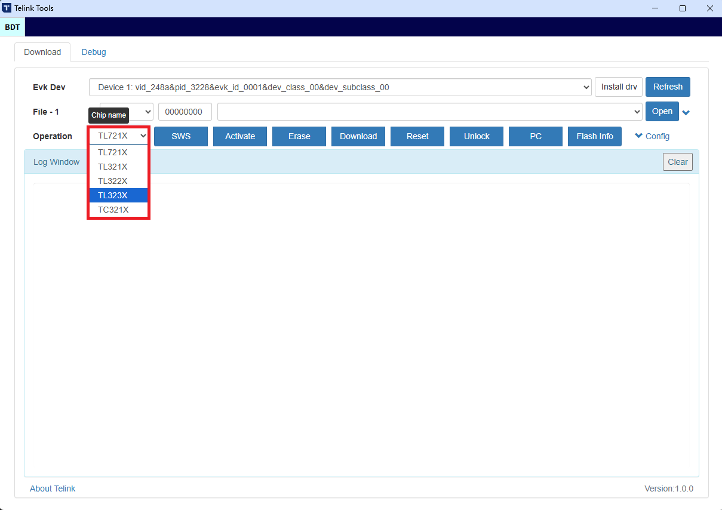
Task: Expand file options chevron next to Open
Action: (x=686, y=112)
